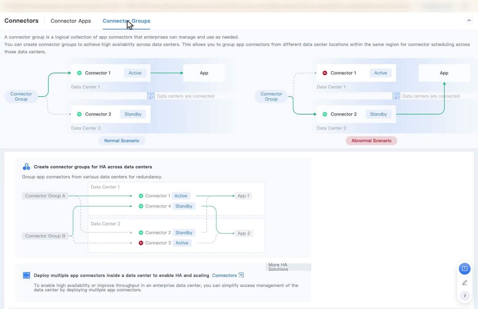Click the Standby badge beside Connector 4
Screen dimensions: 478x309
point(184,206)
